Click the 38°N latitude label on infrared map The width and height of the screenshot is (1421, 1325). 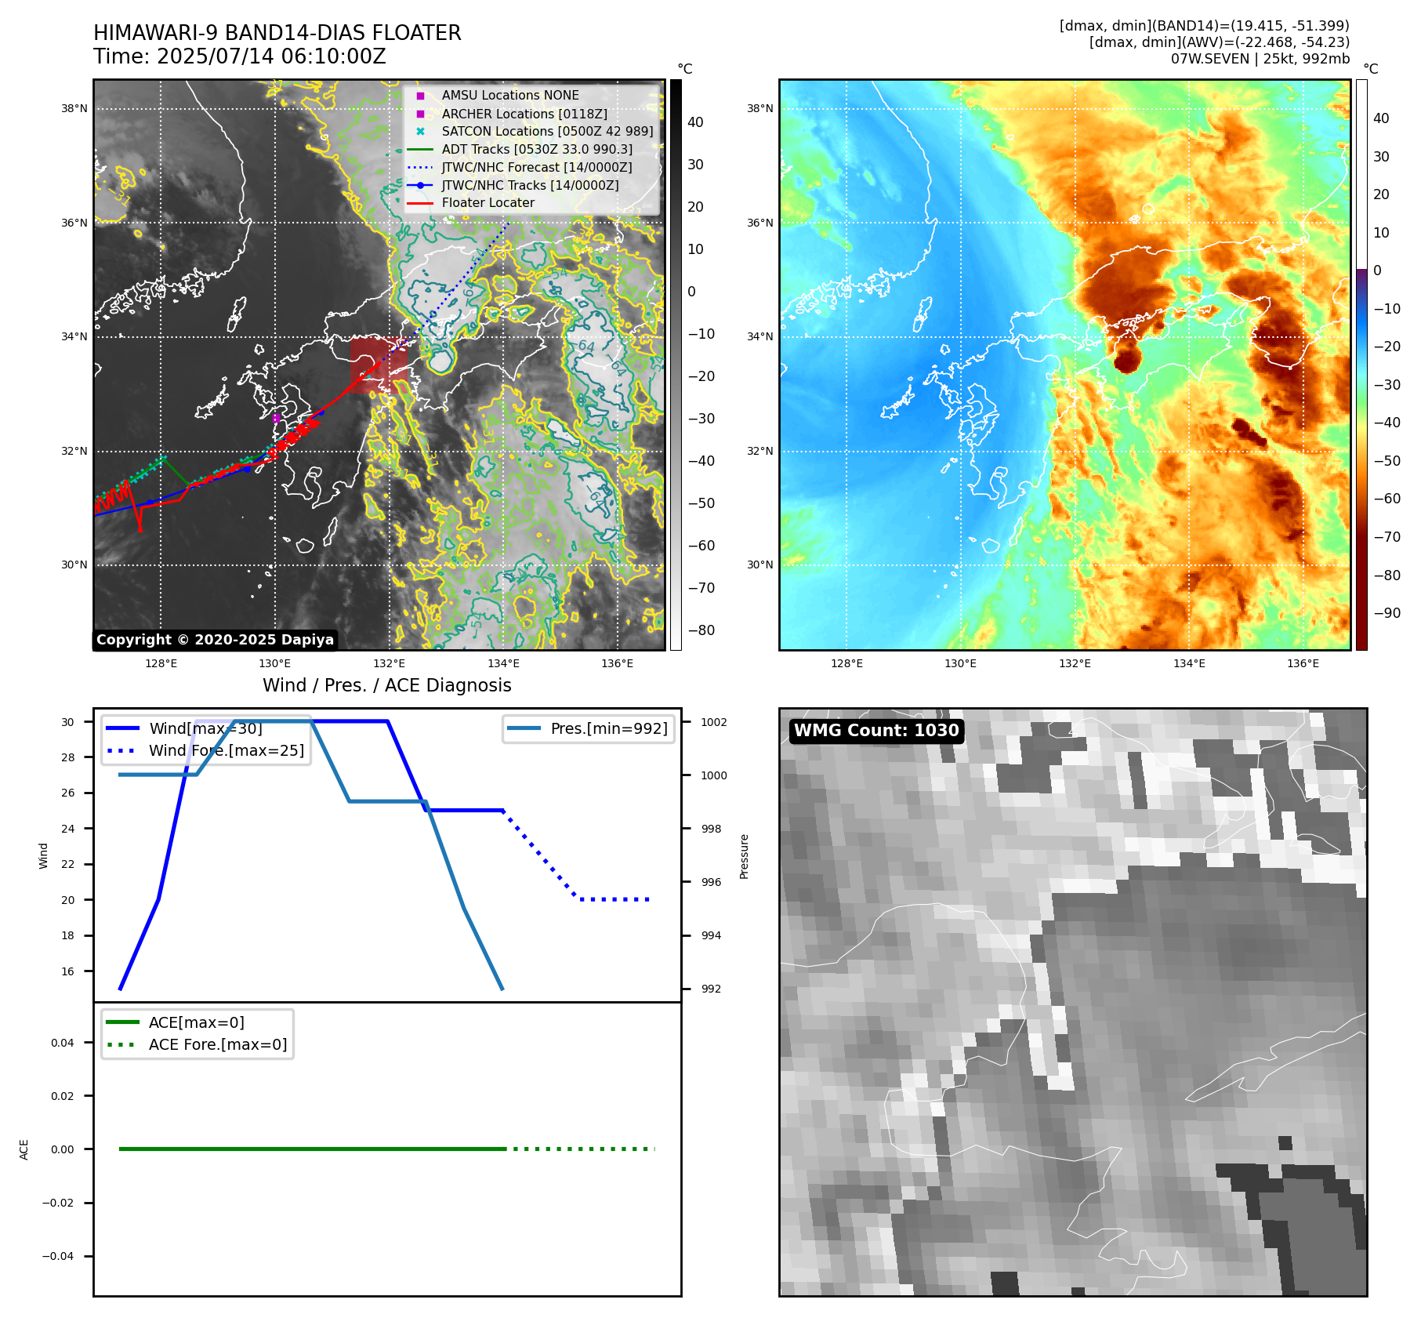coord(74,109)
